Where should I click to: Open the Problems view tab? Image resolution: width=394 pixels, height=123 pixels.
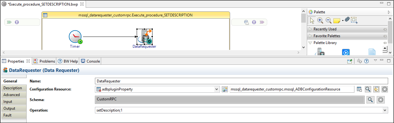45,61
